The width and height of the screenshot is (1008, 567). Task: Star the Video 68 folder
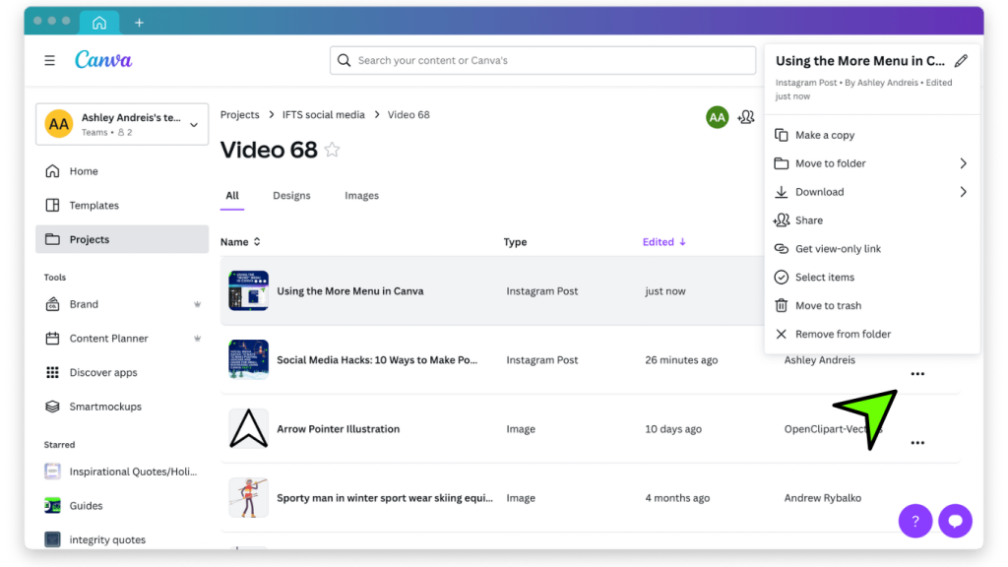[332, 150]
